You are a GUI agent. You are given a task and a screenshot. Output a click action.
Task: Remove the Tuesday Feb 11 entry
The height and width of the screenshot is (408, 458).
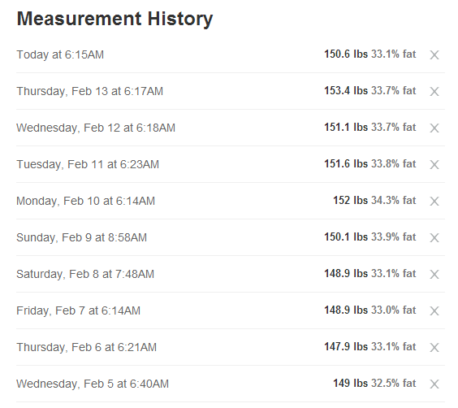pos(434,164)
